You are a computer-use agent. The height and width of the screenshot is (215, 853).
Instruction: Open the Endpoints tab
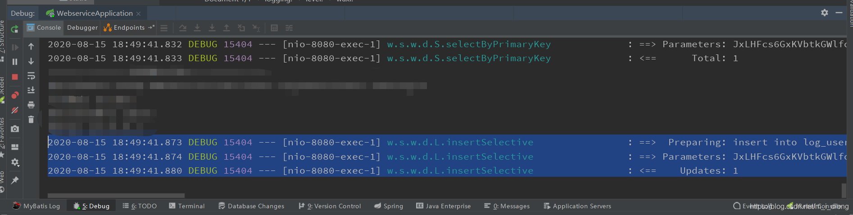(x=124, y=27)
